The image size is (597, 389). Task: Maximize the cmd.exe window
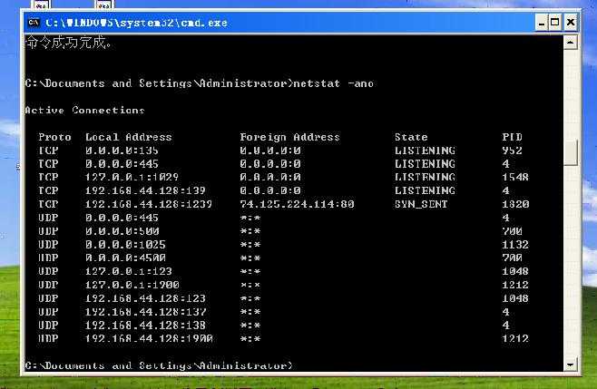tap(555, 23)
